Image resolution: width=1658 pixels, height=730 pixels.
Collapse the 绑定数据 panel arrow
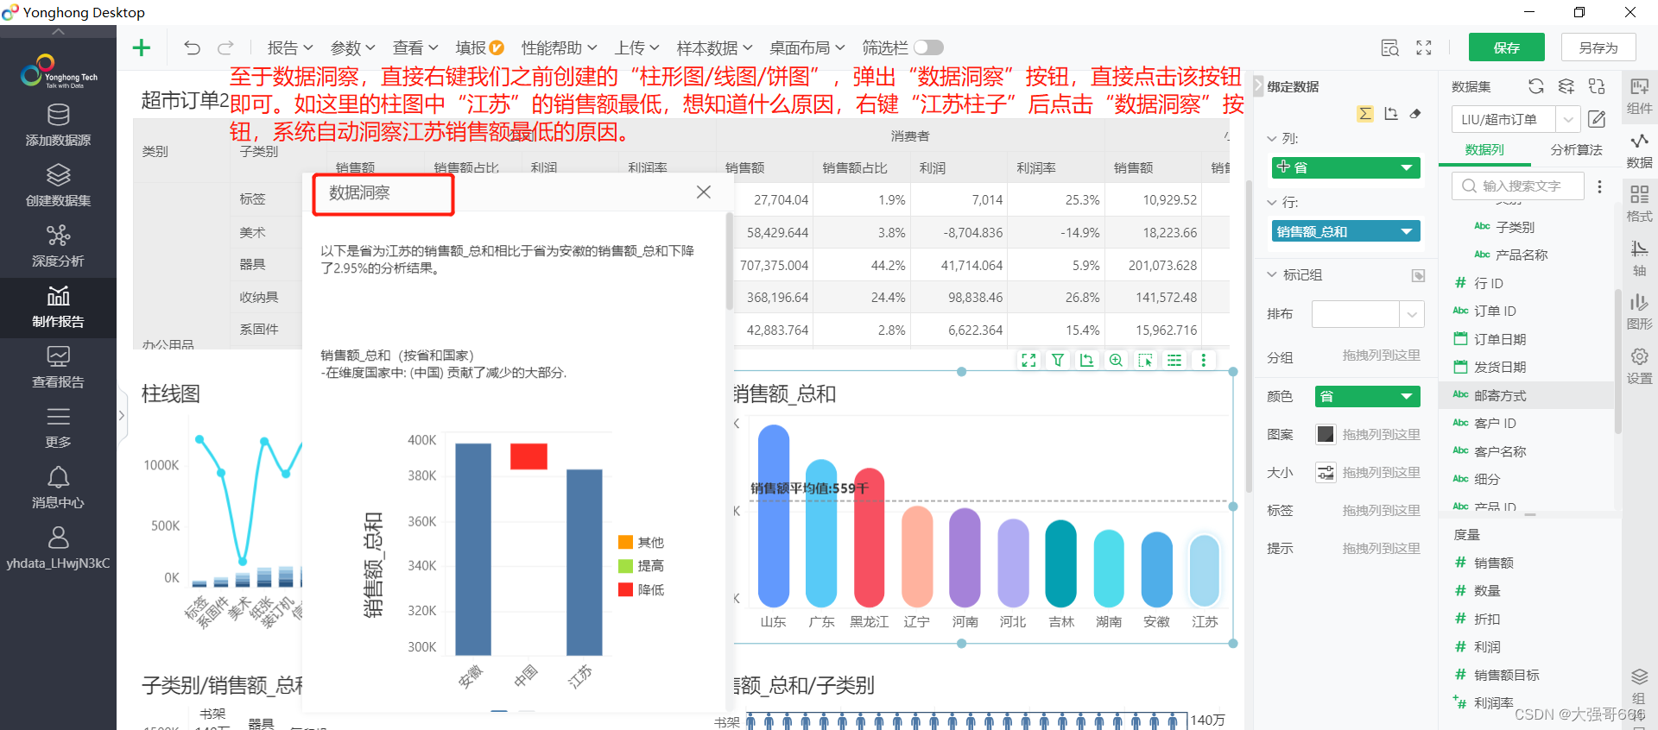click(x=1258, y=85)
